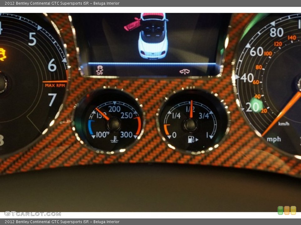This screenshot has width=301, height=225.
Task: Click the blue cold zone arc on temperature gauge
Action: click(x=91, y=127)
